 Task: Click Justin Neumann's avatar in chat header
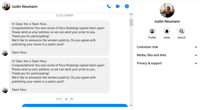[x=6, y=6]
